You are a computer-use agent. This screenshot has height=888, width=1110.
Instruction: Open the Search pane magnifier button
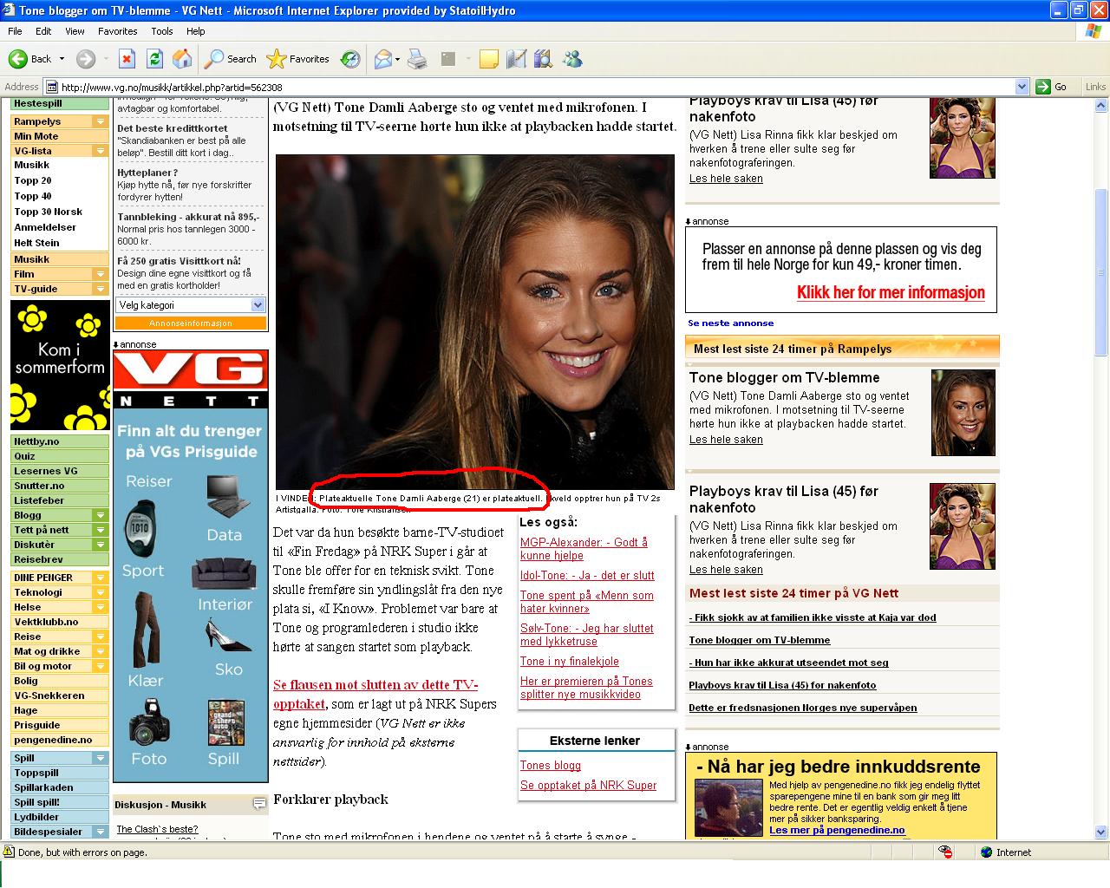coord(230,59)
